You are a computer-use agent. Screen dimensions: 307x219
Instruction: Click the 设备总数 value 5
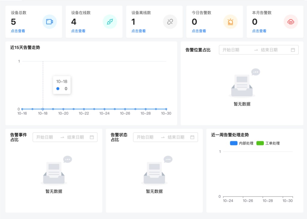tap(13, 22)
